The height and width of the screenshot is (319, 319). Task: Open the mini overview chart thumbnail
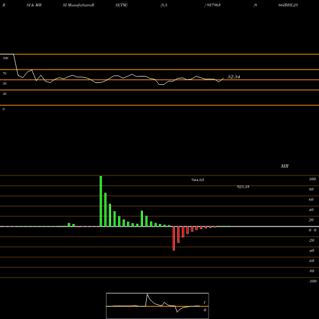click(158, 306)
